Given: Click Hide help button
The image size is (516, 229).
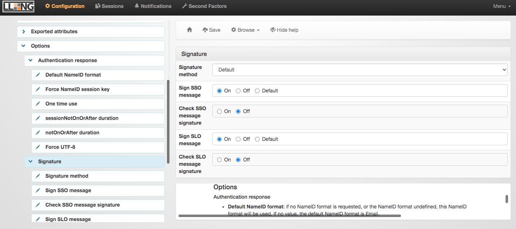Looking at the screenshot, I should point(284,30).
